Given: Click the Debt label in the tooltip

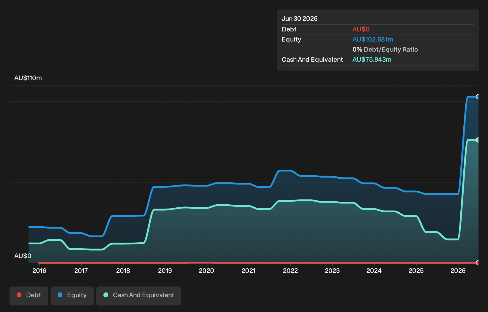Looking at the screenshot, I should (289, 29).
